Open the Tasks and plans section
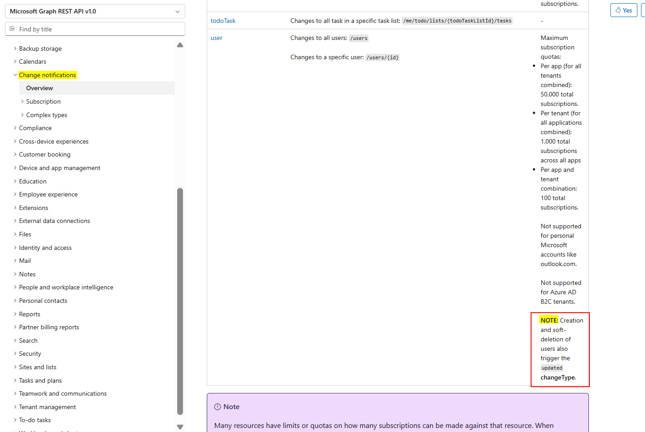 coord(40,380)
